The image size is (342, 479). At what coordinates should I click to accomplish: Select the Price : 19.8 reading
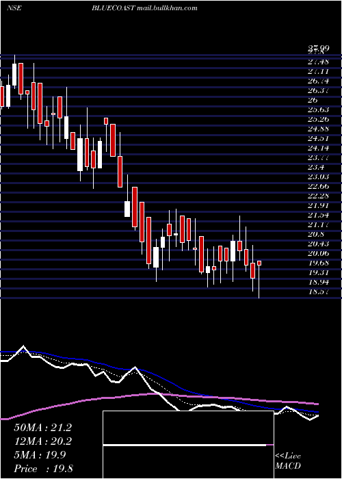[43, 469]
